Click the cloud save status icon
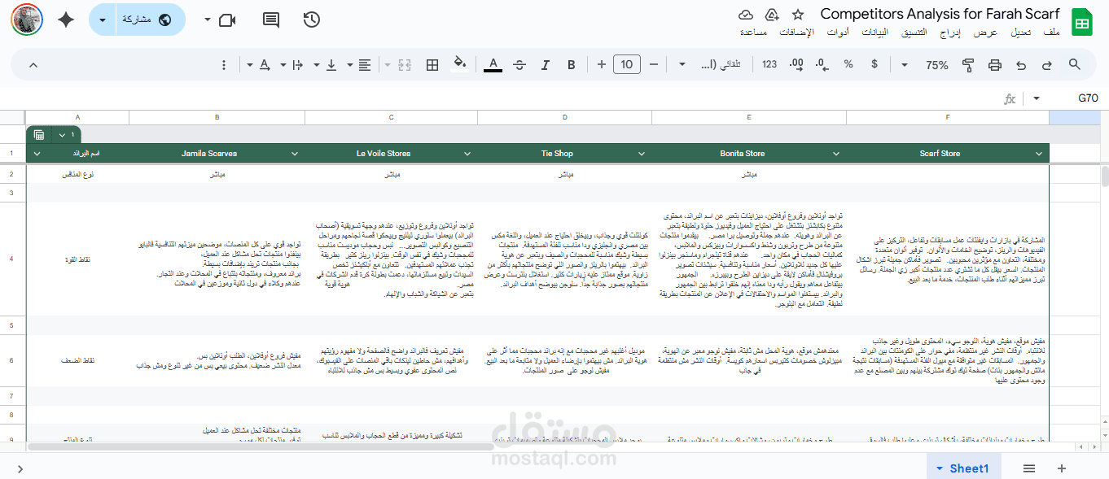 pos(746,15)
